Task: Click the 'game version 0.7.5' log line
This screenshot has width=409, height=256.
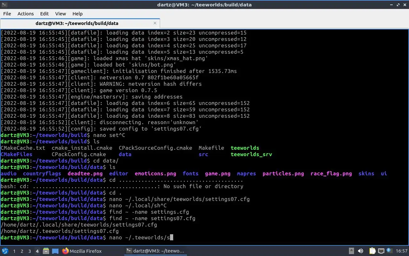Action: coord(79,90)
